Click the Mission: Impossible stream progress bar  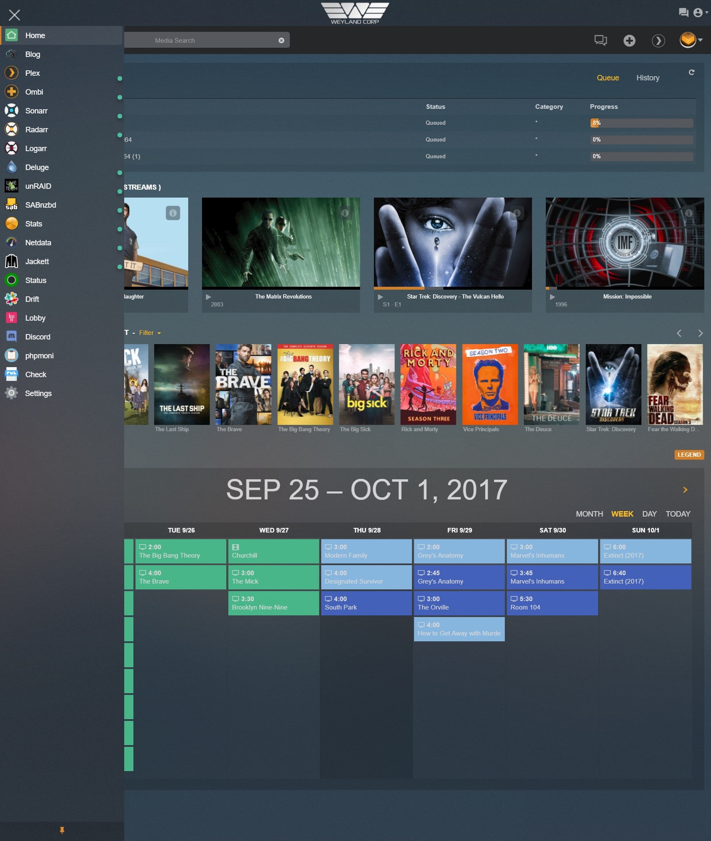(625, 288)
